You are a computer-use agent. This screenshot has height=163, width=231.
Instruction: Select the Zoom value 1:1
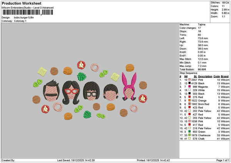click(223, 17)
